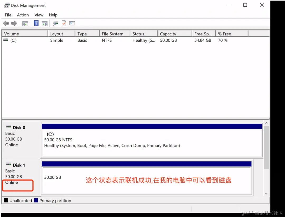Click the Show/Hide Action Pane icon
Screen dimensions: 285x218
pos(45,23)
